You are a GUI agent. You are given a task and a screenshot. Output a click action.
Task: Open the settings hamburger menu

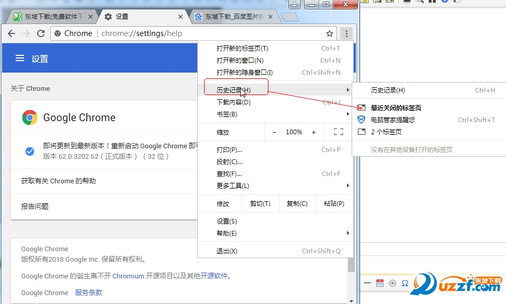[x=20, y=59]
